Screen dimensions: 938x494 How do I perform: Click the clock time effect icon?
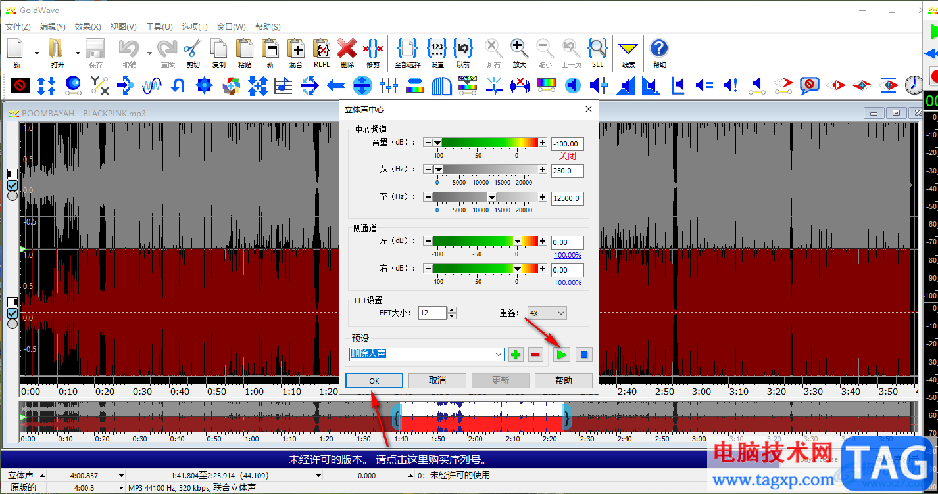(914, 85)
